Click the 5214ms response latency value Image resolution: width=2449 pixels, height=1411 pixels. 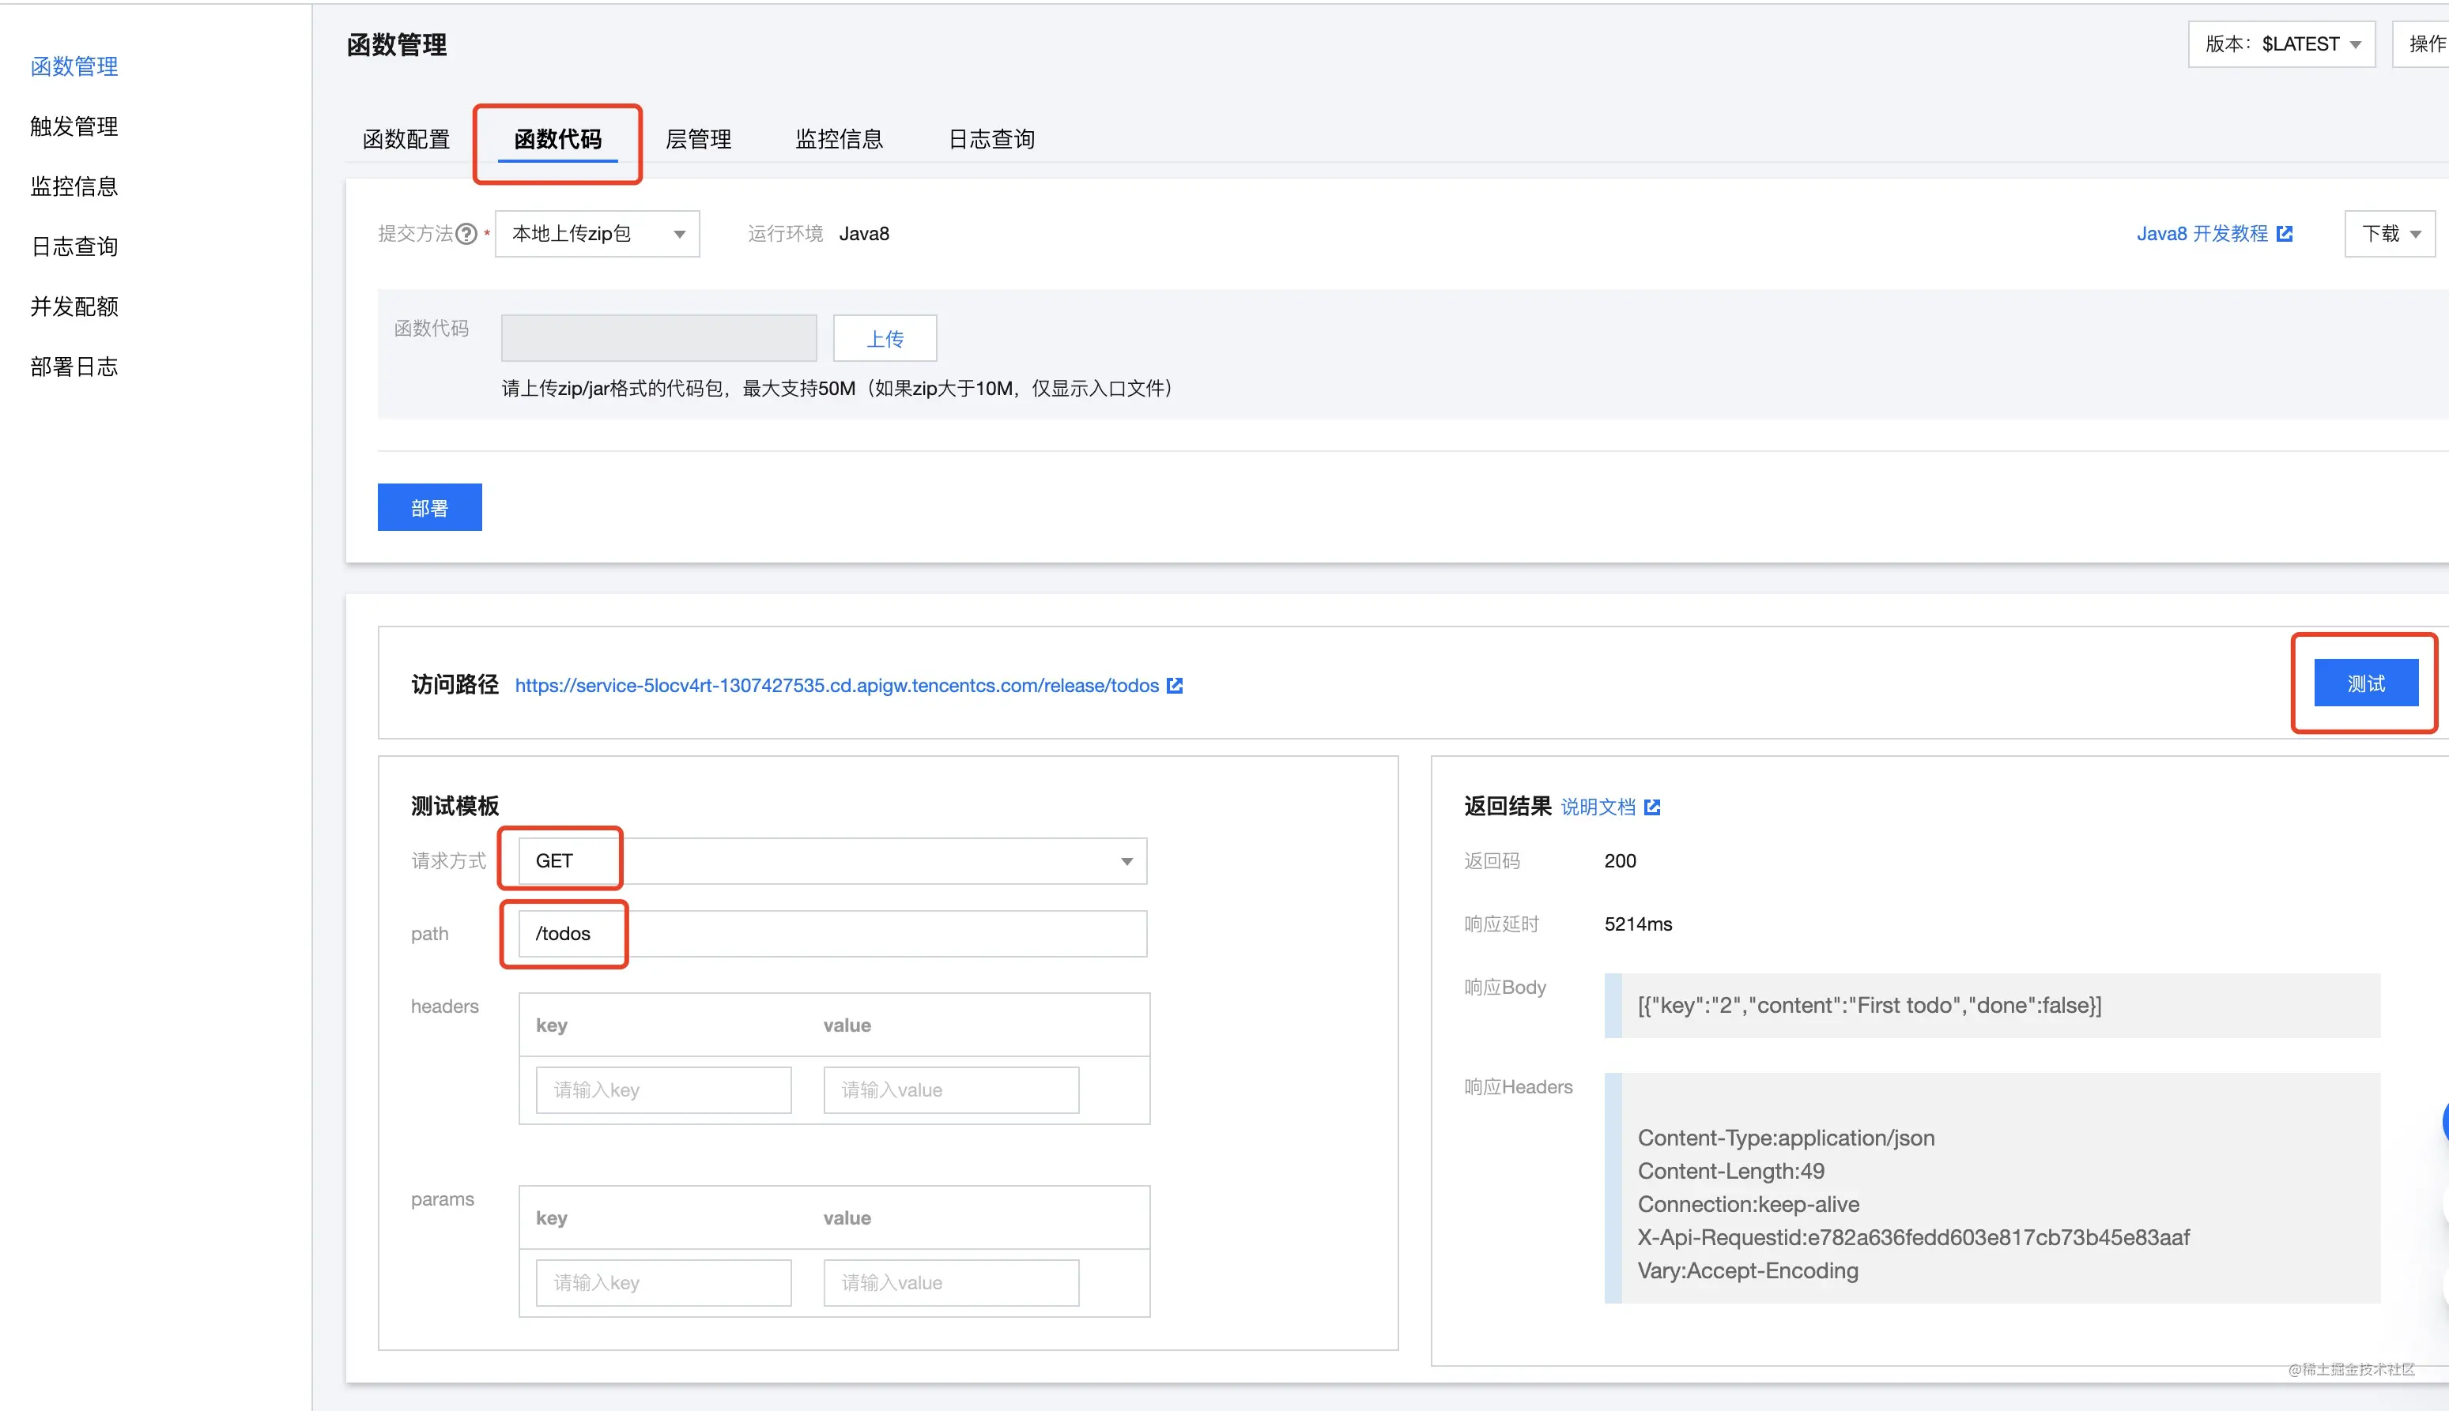click(1639, 924)
